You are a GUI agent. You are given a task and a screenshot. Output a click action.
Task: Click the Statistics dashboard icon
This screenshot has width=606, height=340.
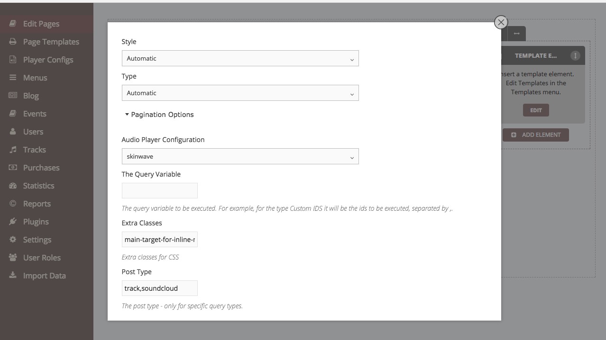13,186
